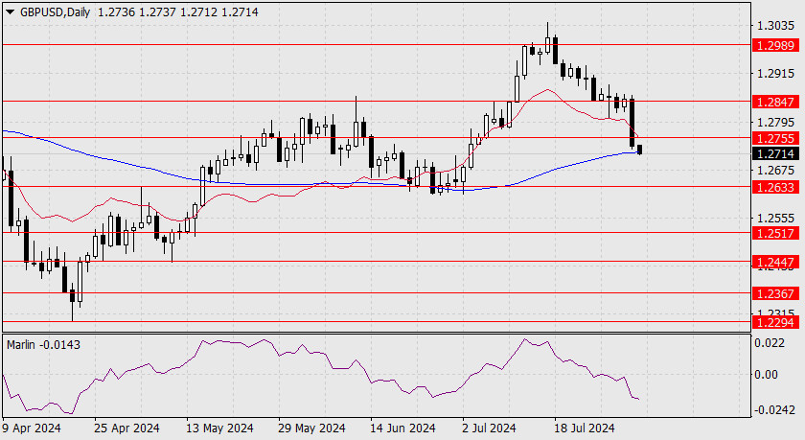
Task: Click the 25 Apr 2024 date label
Action: [126, 428]
